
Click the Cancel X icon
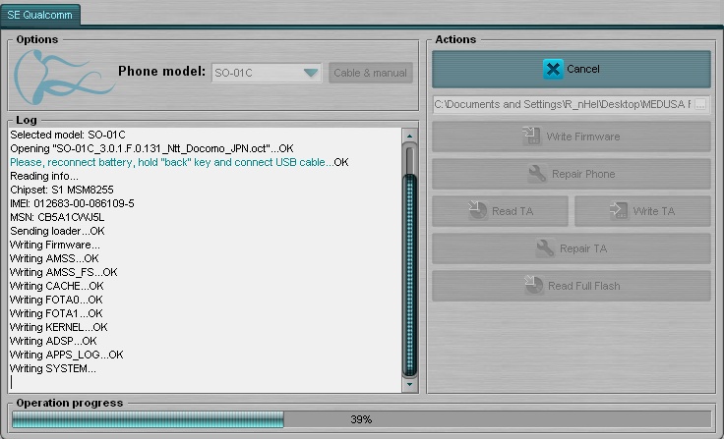coord(553,69)
